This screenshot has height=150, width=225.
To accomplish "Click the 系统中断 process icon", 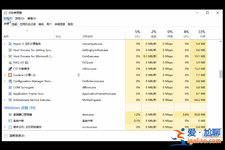I will point(10,121).
